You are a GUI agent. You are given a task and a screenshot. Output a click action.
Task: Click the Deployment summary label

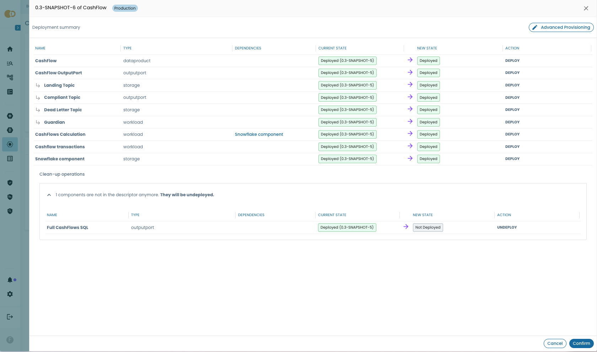coord(56,27)
